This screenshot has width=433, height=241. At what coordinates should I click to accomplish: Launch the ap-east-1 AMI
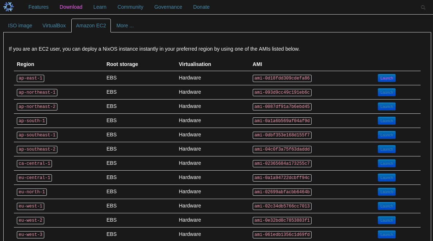coord(387,78)
